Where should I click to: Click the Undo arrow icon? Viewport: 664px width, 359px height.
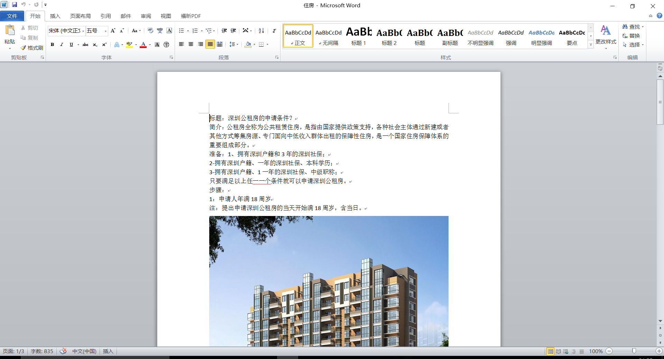[x=23, y=5]
